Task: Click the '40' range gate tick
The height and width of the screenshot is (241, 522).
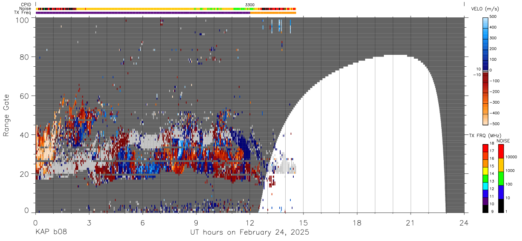Action: tap(25, 135)
